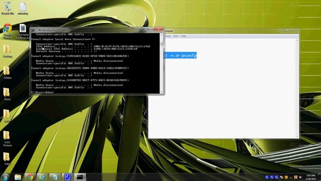Click the "Link-local IPv6 Address" line in cmd

(87, 49)
